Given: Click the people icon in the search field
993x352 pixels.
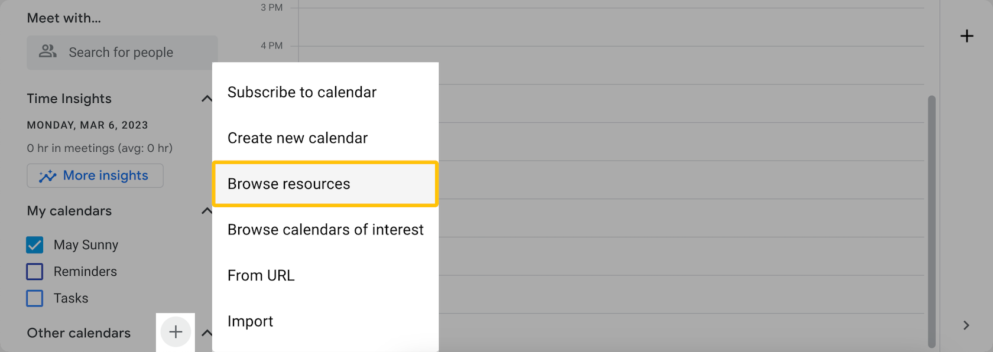Looking at the screenshot, I should [47, 52].
